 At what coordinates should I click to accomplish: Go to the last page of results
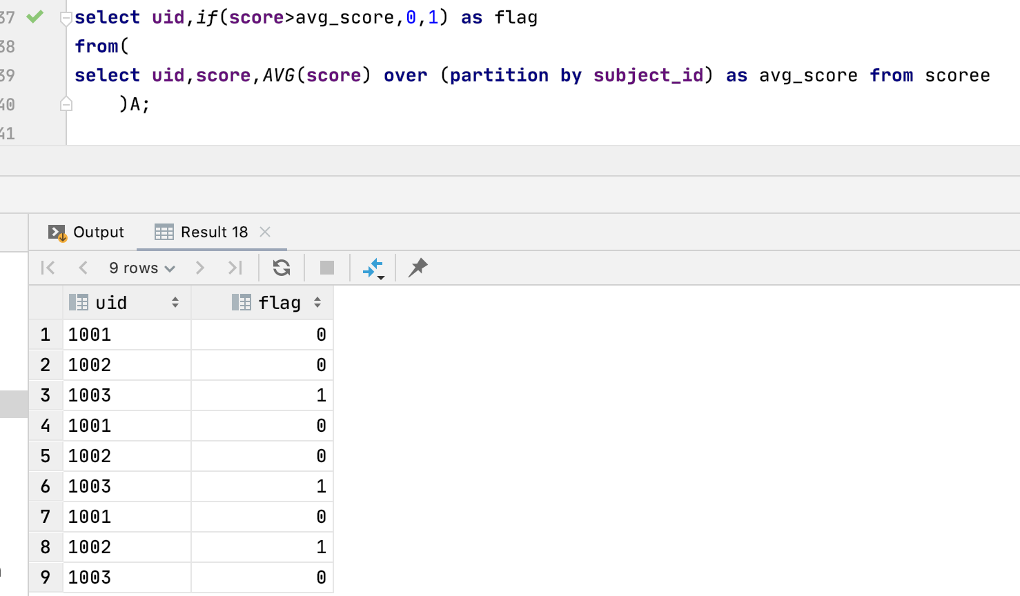click(x=235, y=268)
